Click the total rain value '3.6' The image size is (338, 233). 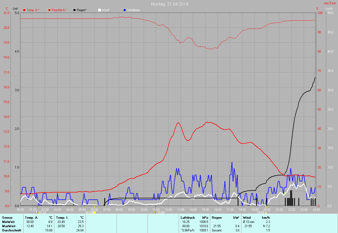pos(237,230)
